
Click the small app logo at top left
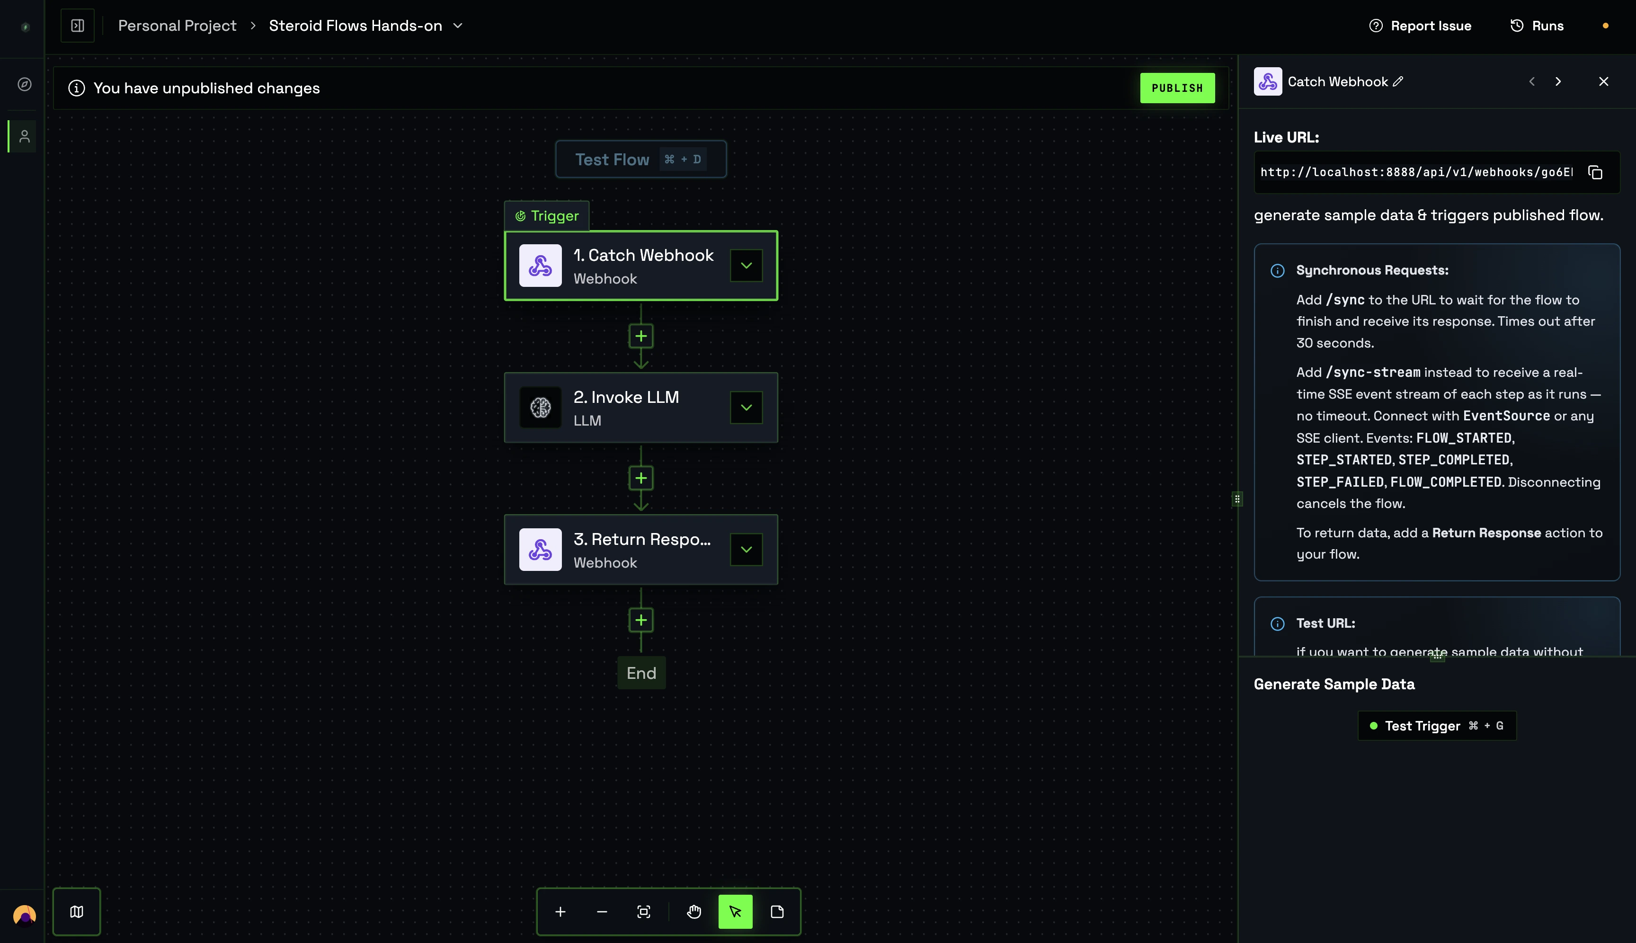coord(25,27)
